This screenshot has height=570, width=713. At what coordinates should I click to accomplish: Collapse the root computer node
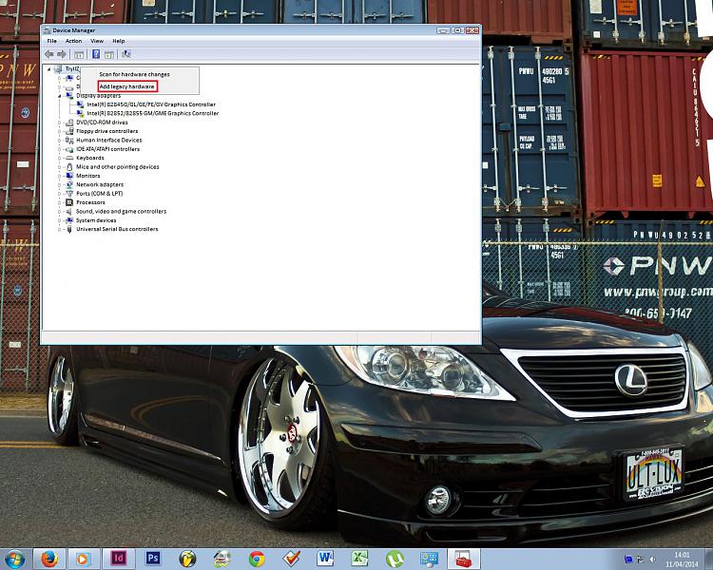pyautogui.click(x=48, y=69)
